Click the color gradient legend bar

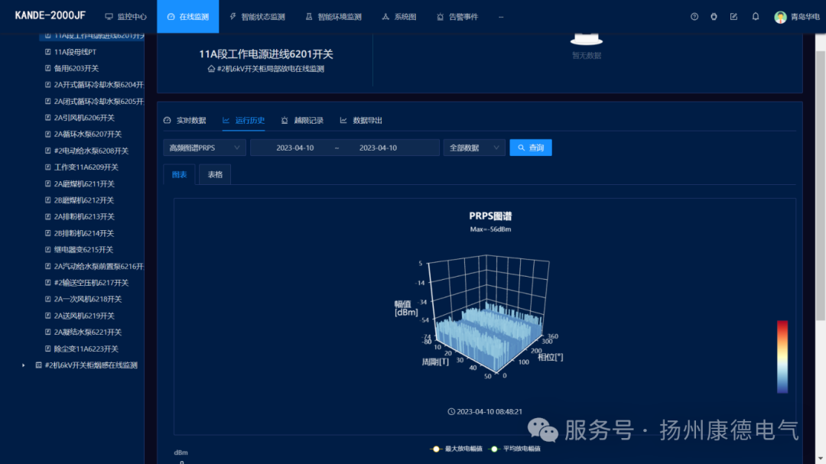[x=782, y=357]
